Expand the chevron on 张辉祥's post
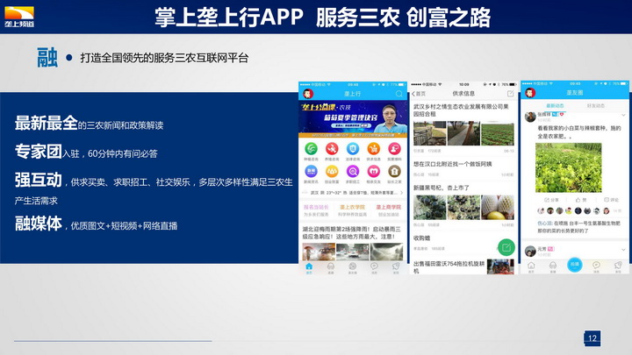Viewport: 632px width, 355px height. (623, 115)
